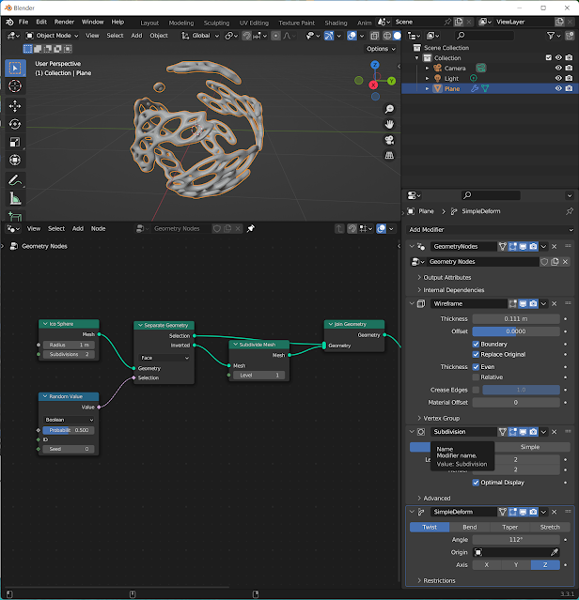Screen dimensions: 579x600
Task: Select the Annotate pencil tool
Action: (x=15, y=180)
